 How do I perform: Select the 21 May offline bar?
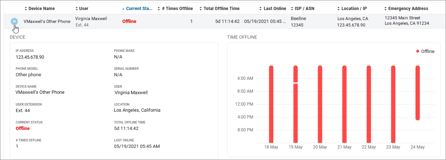[x=344, y=104]
